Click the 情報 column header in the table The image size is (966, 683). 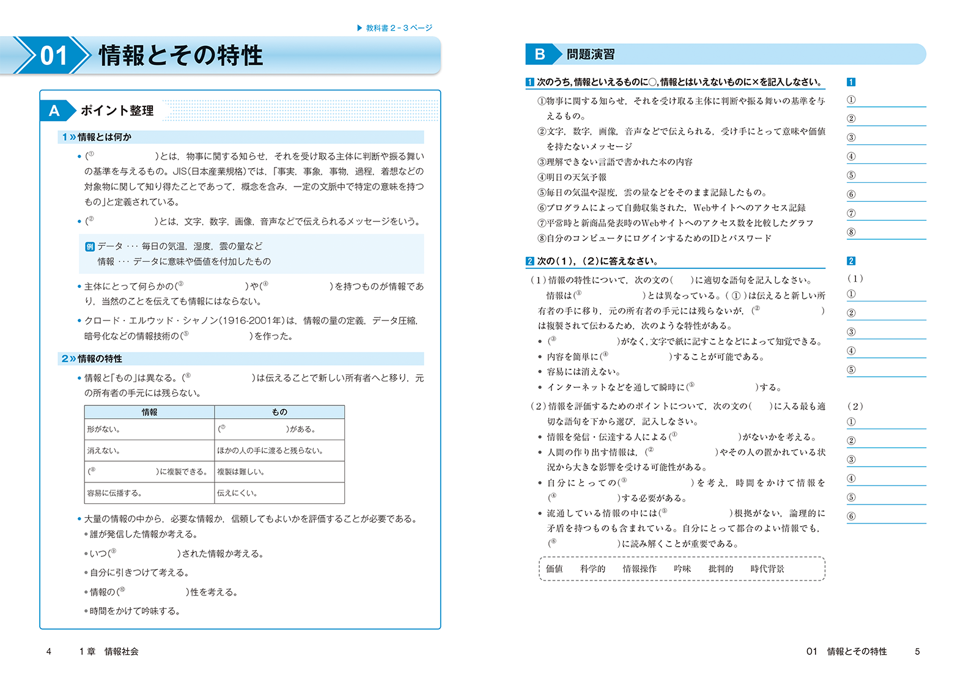149,412
